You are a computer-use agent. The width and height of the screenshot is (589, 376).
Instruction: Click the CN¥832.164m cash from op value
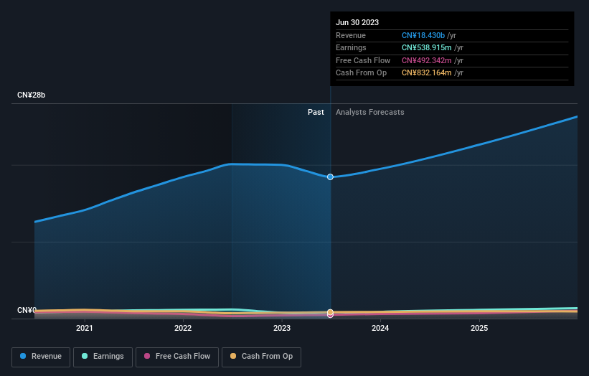click(427, 73)
